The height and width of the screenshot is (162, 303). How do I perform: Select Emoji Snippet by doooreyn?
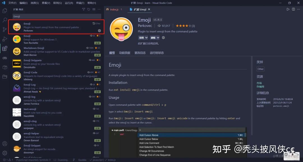tap(56, 149)
